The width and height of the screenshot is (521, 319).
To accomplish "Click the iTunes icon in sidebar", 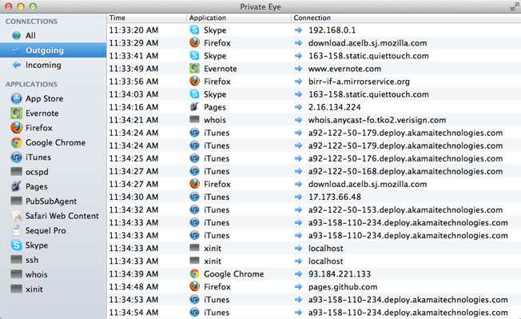I will click(x=16, y=158).
